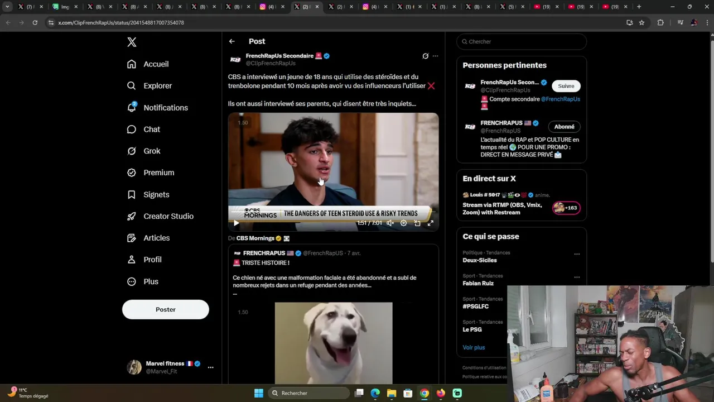Click the Signets bookmark icon
The height and width of the screenshot is (402, 714).
tap(132, 194)
